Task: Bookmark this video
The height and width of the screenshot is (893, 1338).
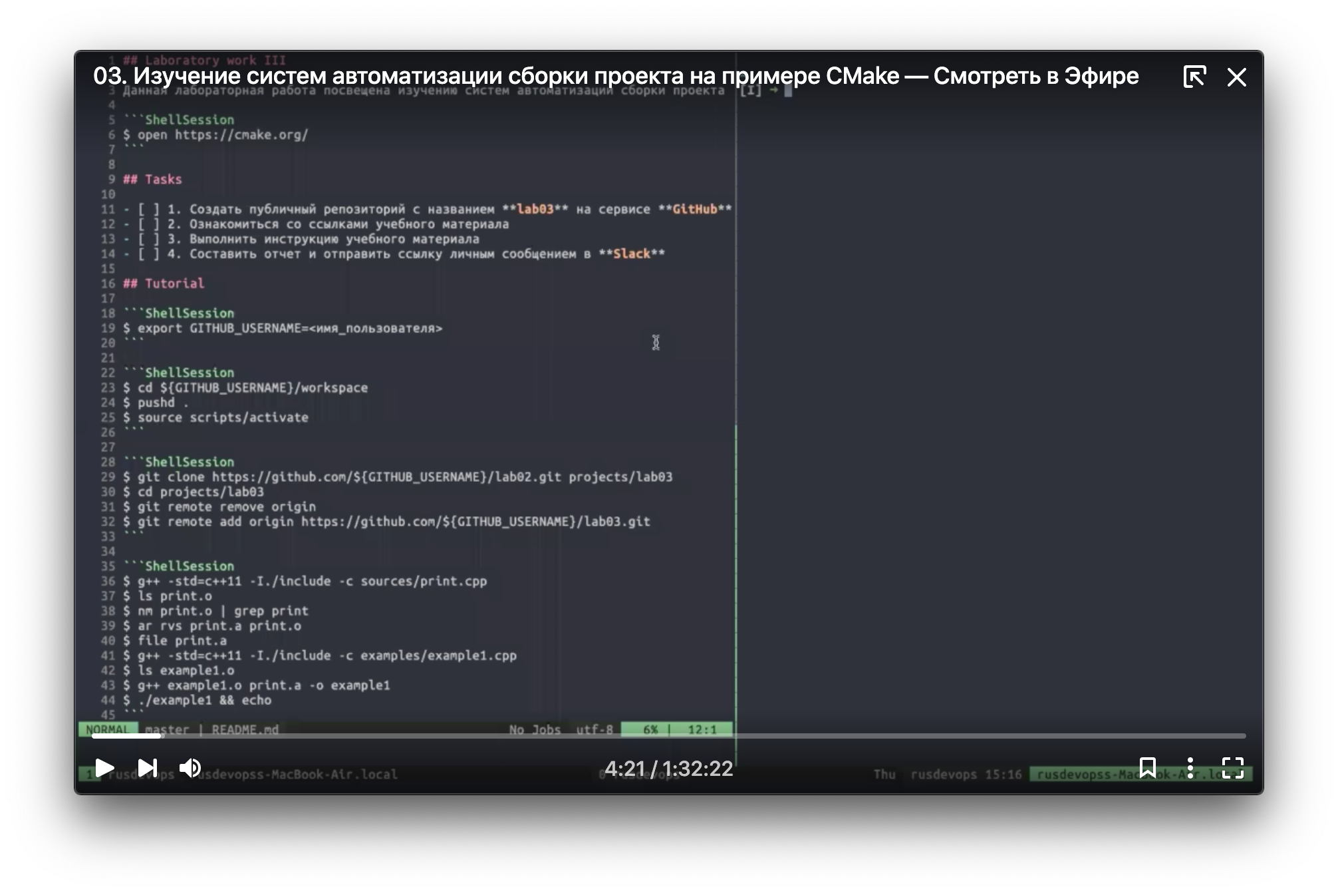Action: pyautogui.click(x=1148, y=767)
